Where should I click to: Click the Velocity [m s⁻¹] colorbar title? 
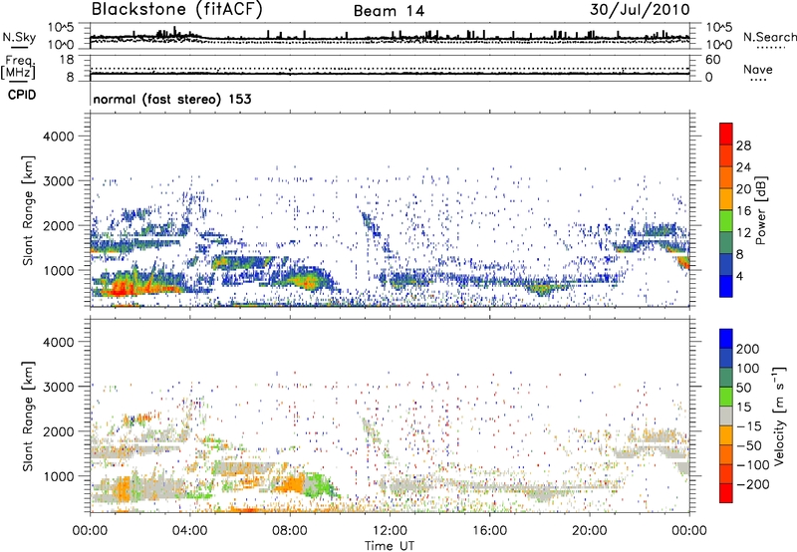(779, 415)
